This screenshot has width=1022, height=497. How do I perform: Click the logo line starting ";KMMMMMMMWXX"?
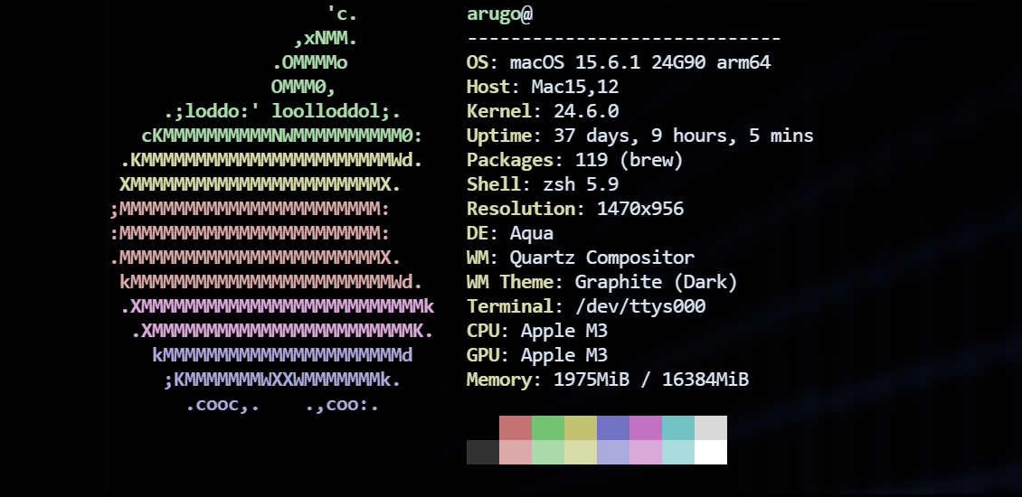click(282, 380)
